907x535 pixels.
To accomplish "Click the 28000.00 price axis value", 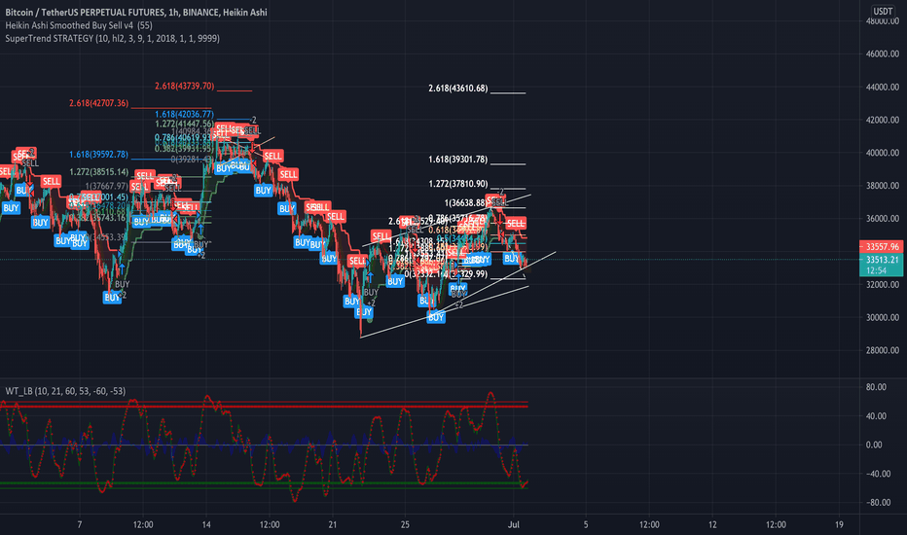I will tap(882, 350).
